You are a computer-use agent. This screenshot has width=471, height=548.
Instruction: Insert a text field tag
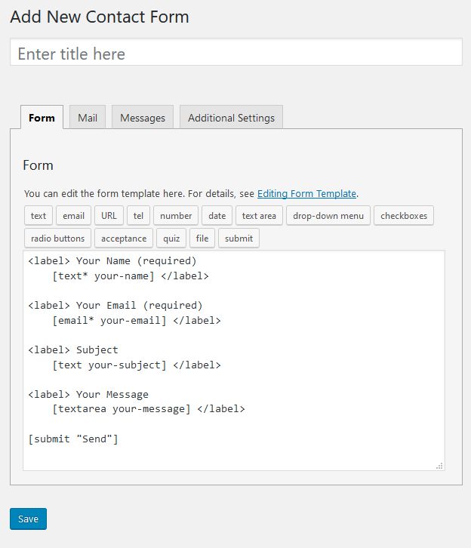coord(38,216)
